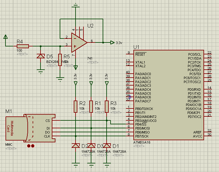Select the Multimedia Card component M1
219x172 pixels.
(x=30, y=128)
